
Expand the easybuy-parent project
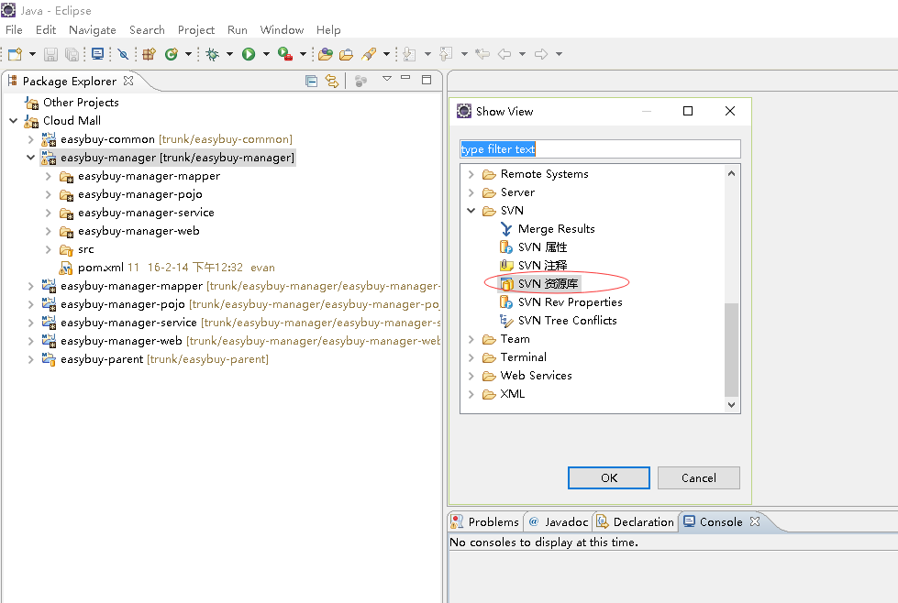pyautogui.click(x=31, y=359)
